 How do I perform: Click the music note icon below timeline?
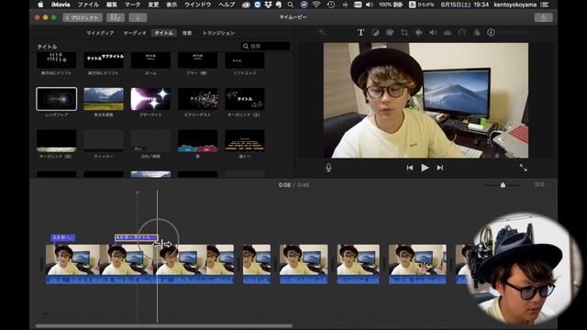pyautogui.click(x=44, y=315)
